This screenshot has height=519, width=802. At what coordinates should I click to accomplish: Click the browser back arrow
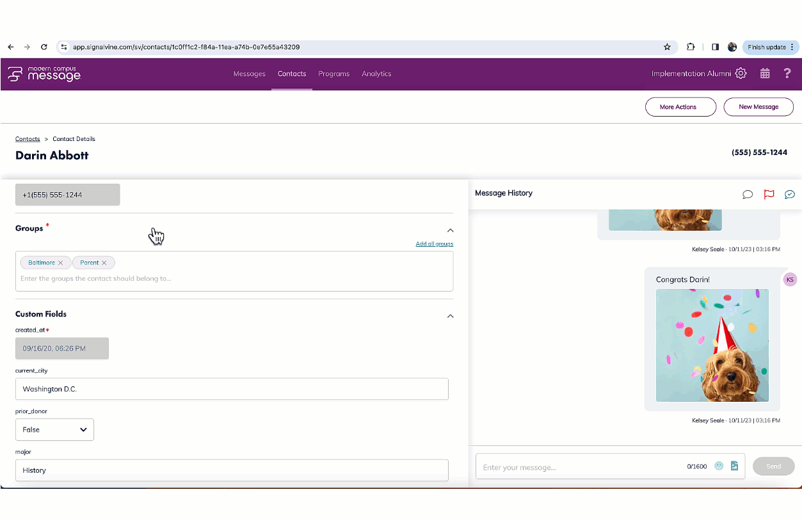pos(11,47)
